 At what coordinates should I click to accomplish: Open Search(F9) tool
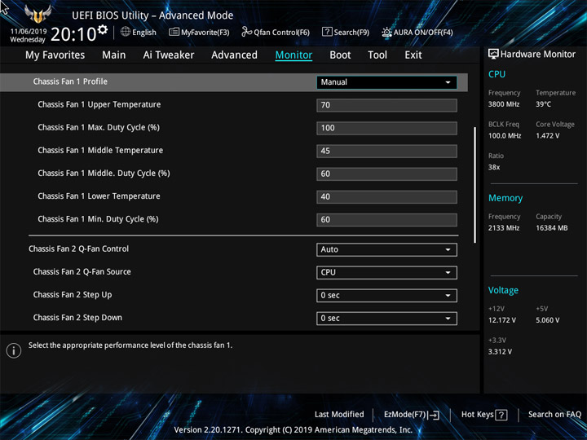pos(346,32)
